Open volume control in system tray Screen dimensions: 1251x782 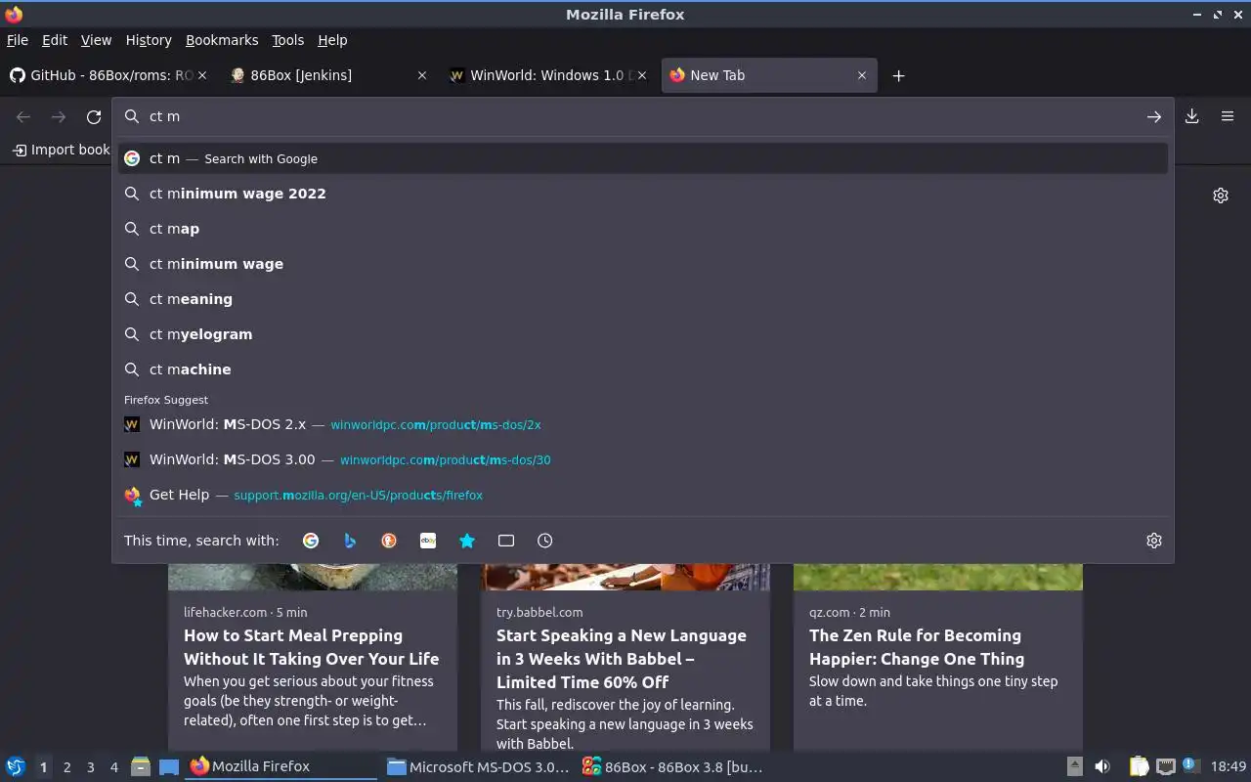[1102, 767]
